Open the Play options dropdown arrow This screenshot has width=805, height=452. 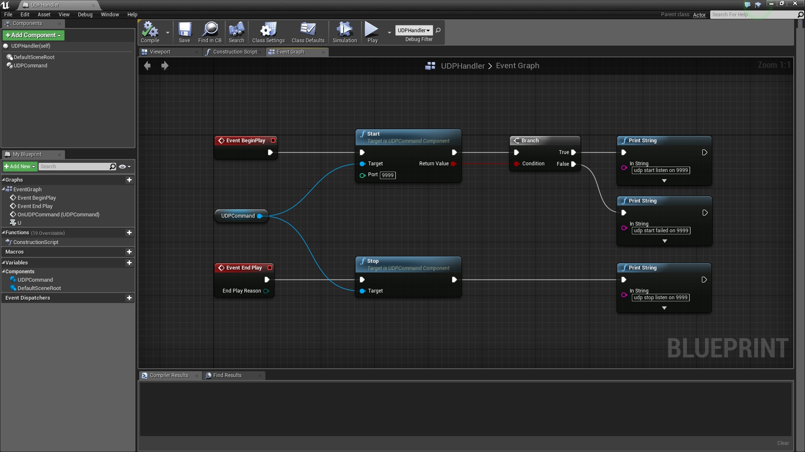coord(389,32)
